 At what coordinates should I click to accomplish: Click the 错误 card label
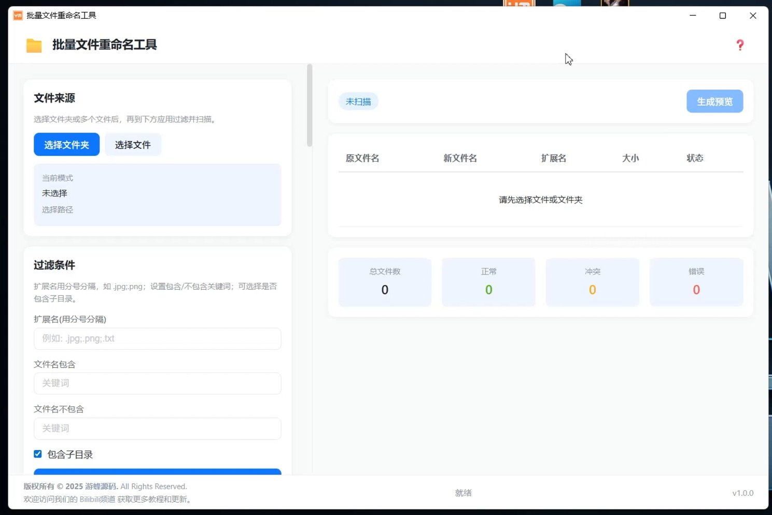[x=696, y=271]
